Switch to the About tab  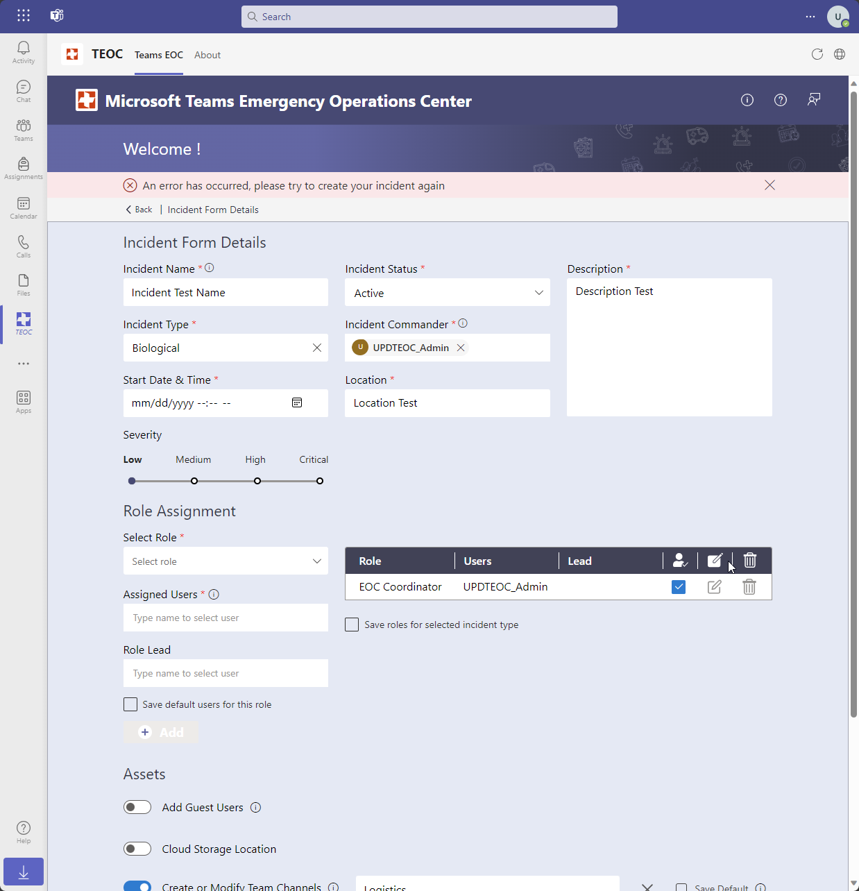(x=207, y=55)
